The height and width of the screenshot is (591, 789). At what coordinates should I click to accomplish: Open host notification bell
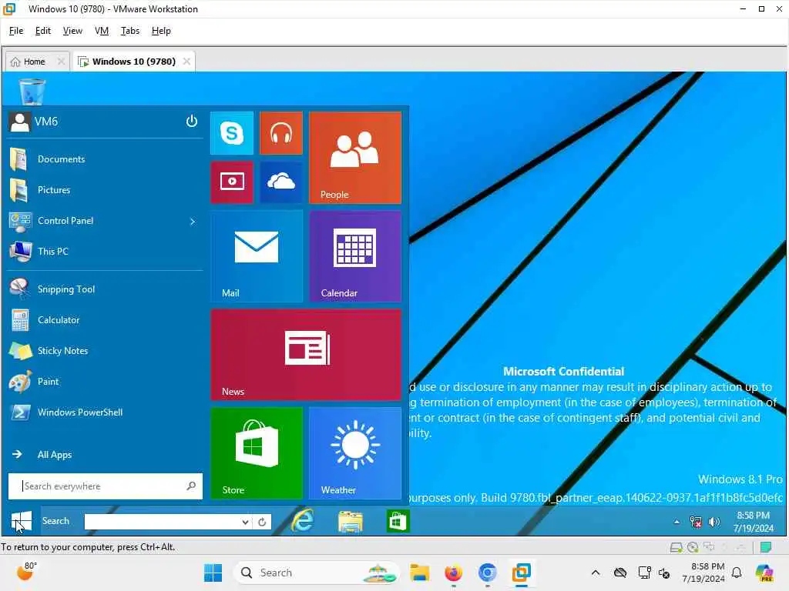pyautogui.click(x=737, y=573)
